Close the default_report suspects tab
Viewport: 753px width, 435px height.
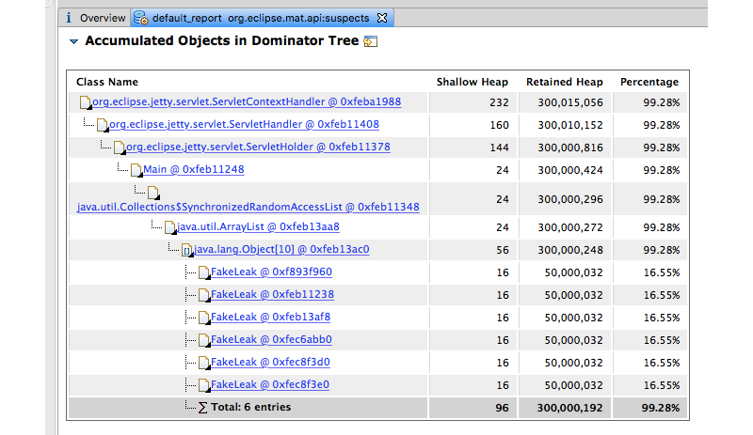[381, 18]
